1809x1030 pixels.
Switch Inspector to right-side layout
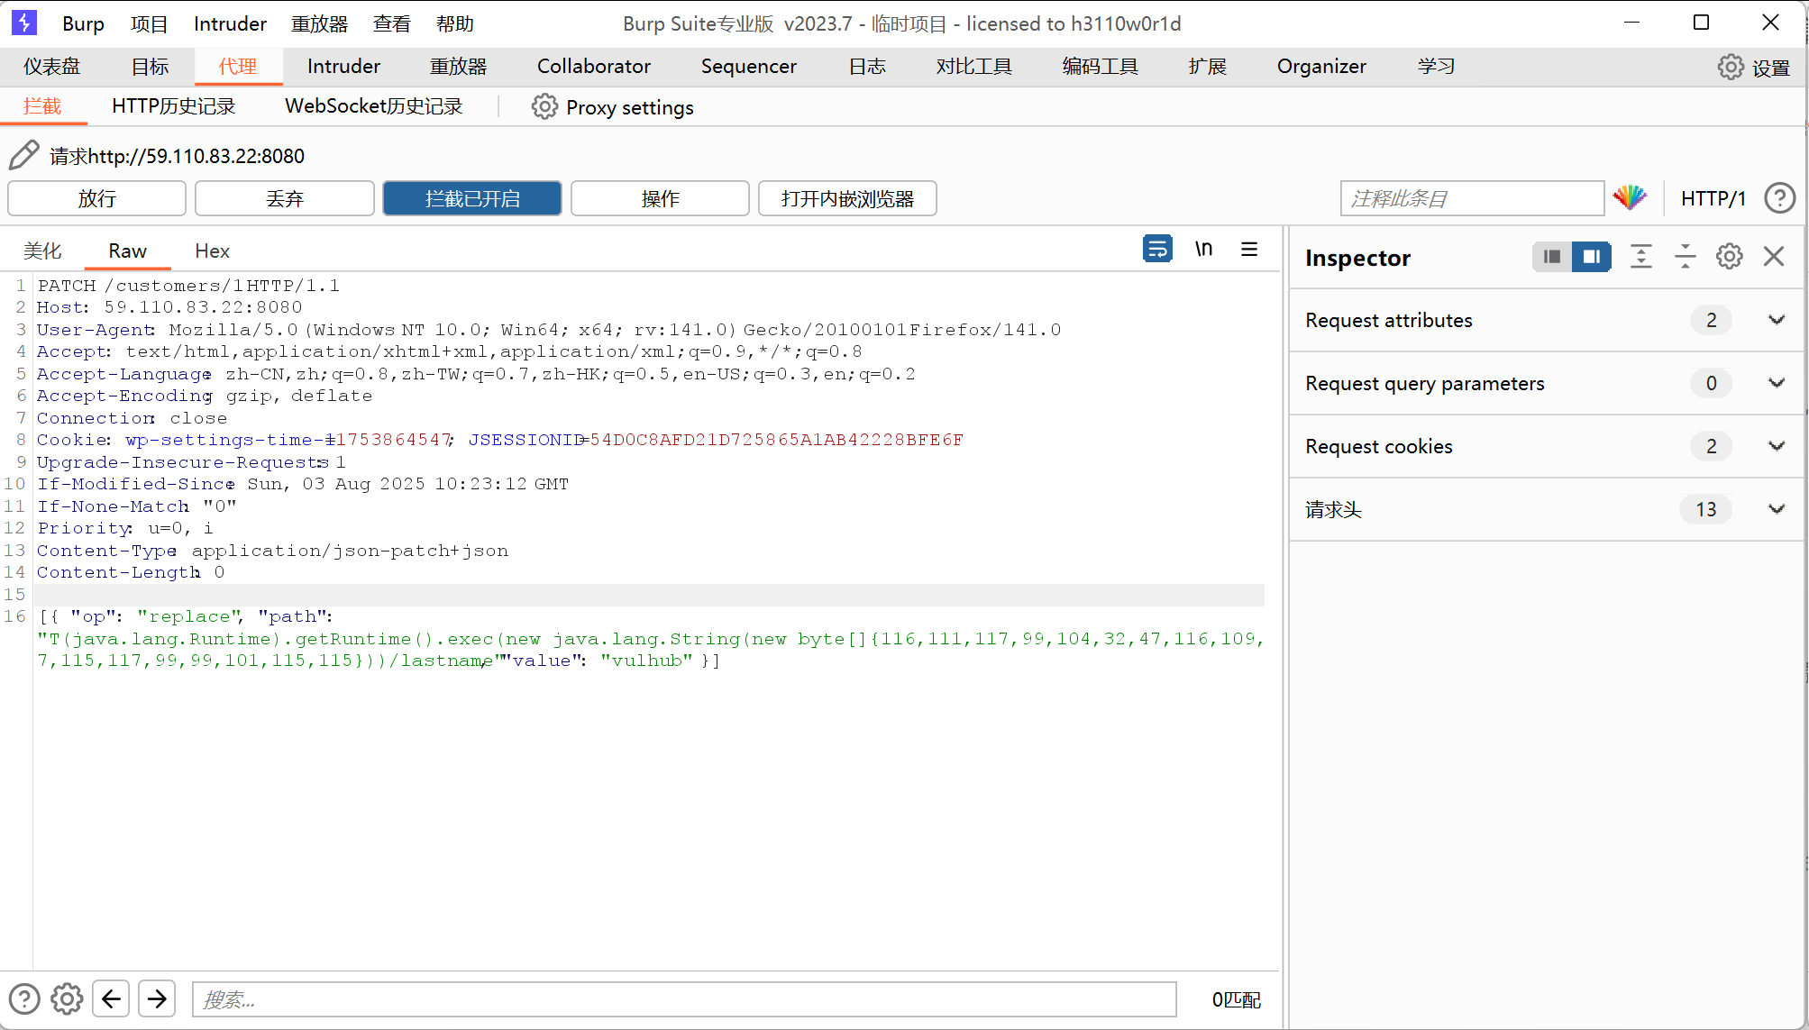coord(1591,257)
